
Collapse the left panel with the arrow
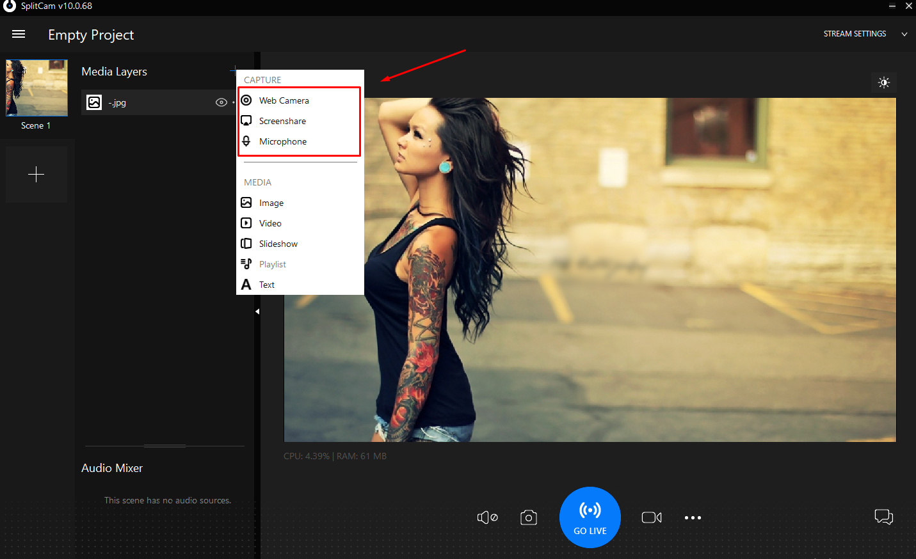click(x=257, y=311)
